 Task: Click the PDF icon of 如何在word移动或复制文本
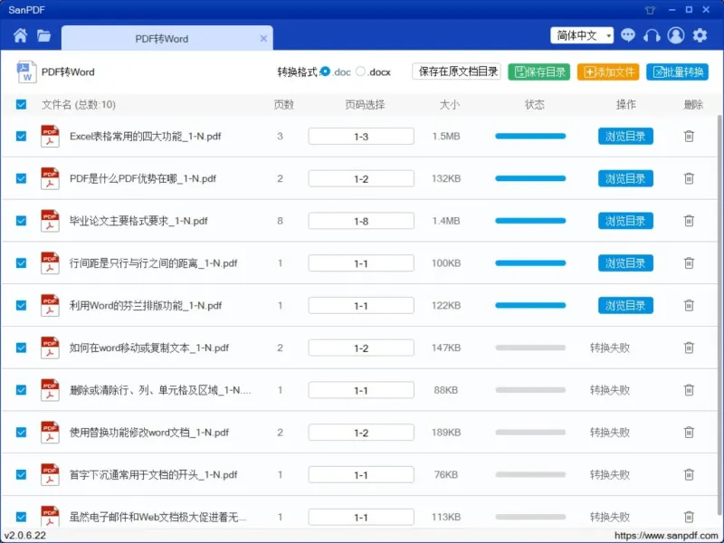pos(50,348)
